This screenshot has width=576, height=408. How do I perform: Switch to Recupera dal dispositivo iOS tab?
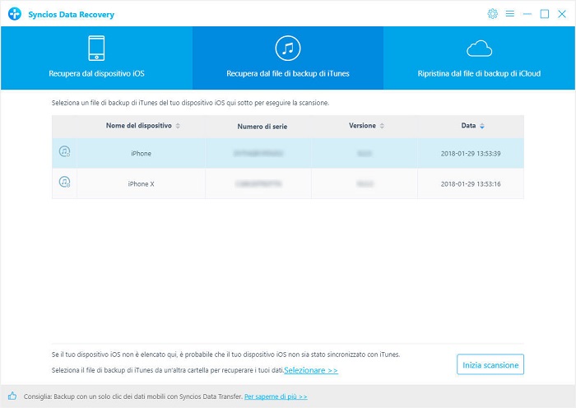tap(96, 58)
